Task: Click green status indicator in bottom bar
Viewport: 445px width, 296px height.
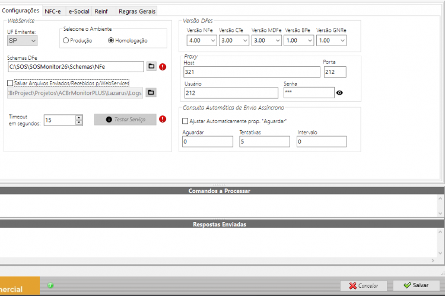Action: click(50, 285)
